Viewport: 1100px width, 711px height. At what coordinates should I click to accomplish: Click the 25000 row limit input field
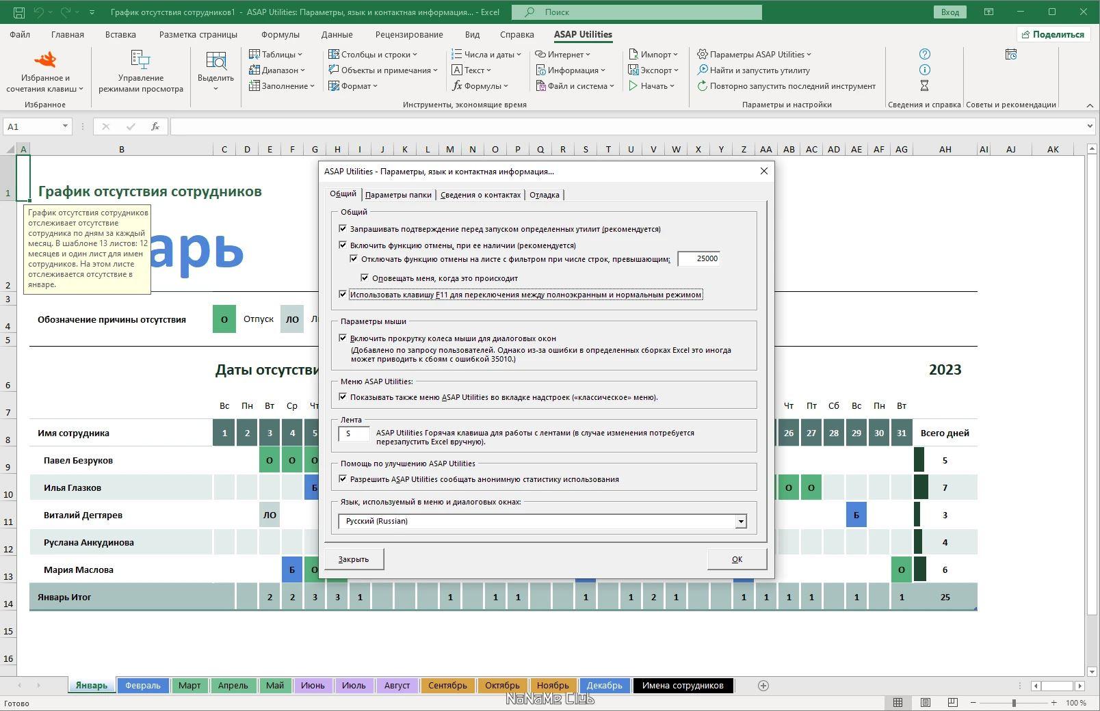point(699,259)
